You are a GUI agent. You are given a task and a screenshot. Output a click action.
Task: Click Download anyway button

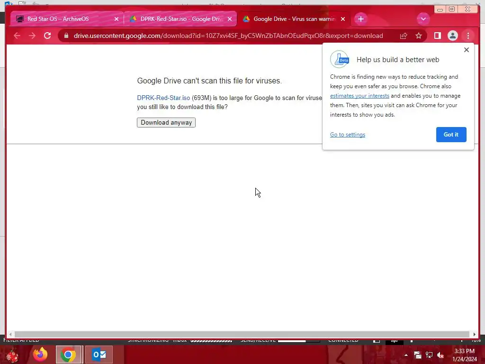[x=166, y=123]
